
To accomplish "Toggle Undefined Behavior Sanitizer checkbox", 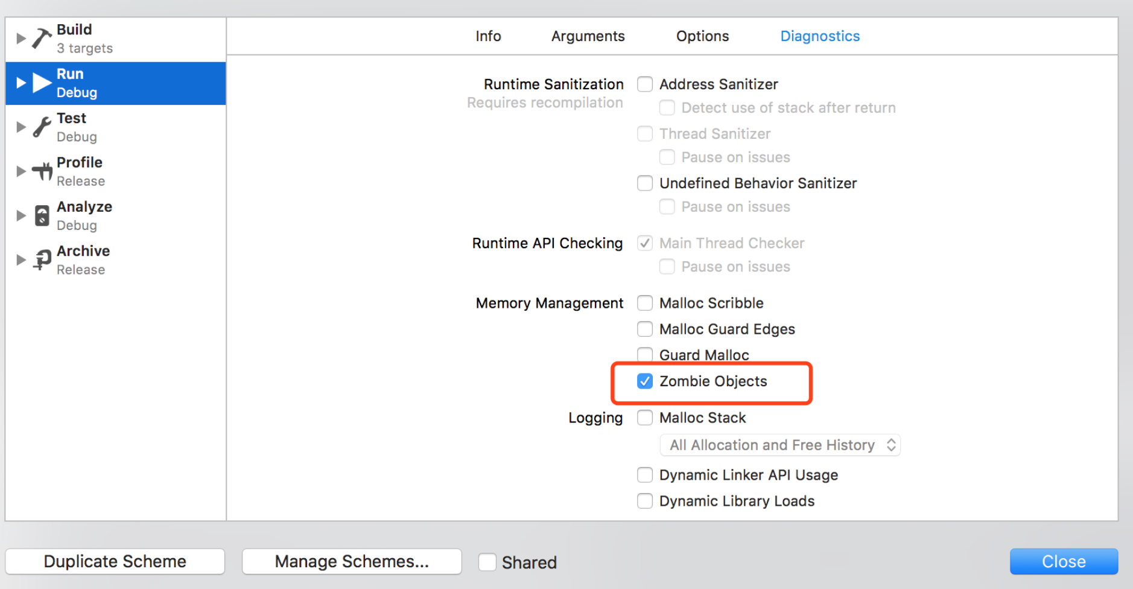I will [x=645, y=183].
